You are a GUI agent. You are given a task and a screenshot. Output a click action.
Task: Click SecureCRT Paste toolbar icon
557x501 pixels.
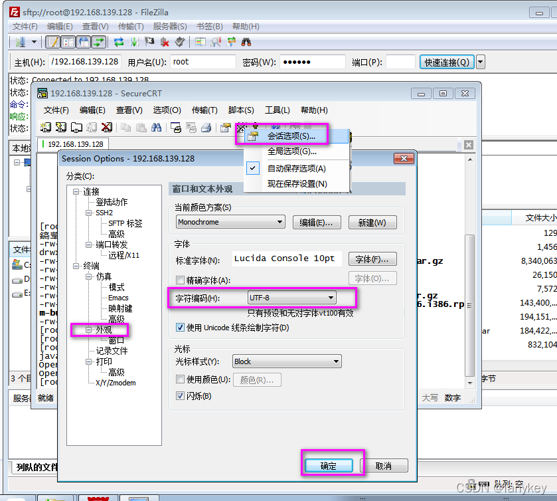pos(141,127)
